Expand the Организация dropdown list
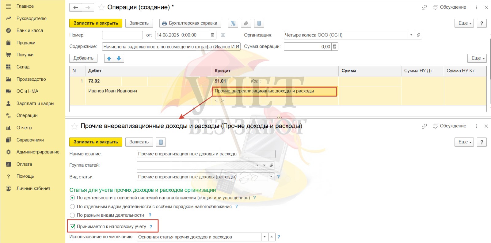The width and height of the screenshot is (491, 243). click(x=411, y=35)
